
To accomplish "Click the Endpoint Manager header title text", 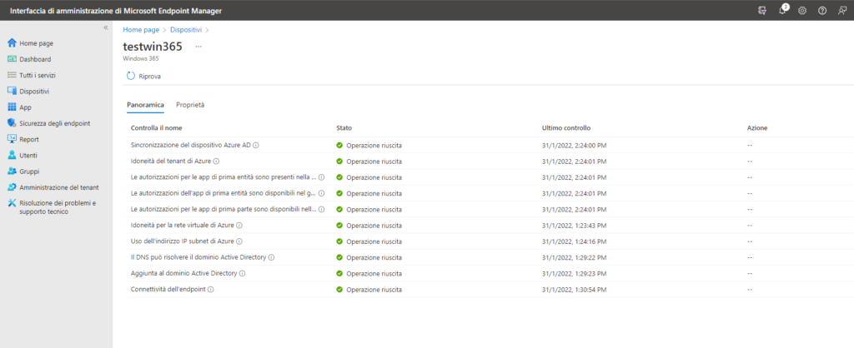I will [x=116, y=11].
